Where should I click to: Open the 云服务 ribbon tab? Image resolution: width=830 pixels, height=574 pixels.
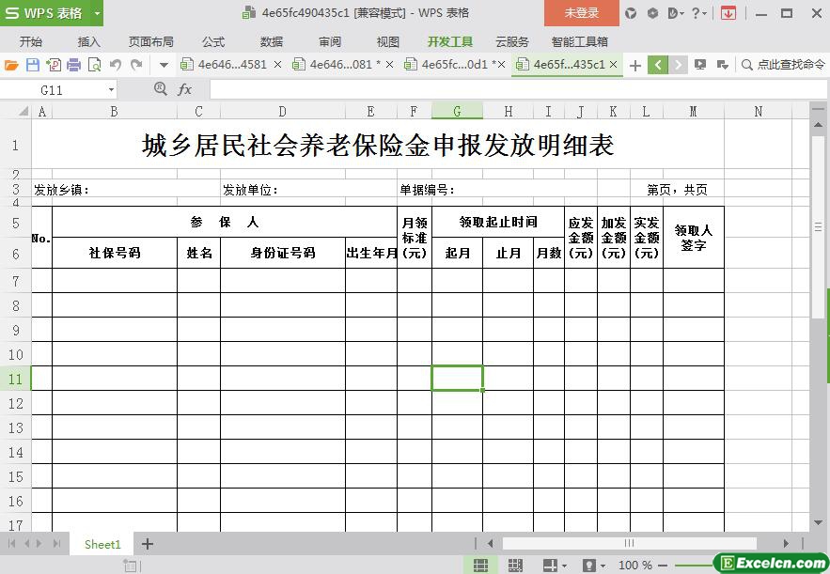click(512, 41)
